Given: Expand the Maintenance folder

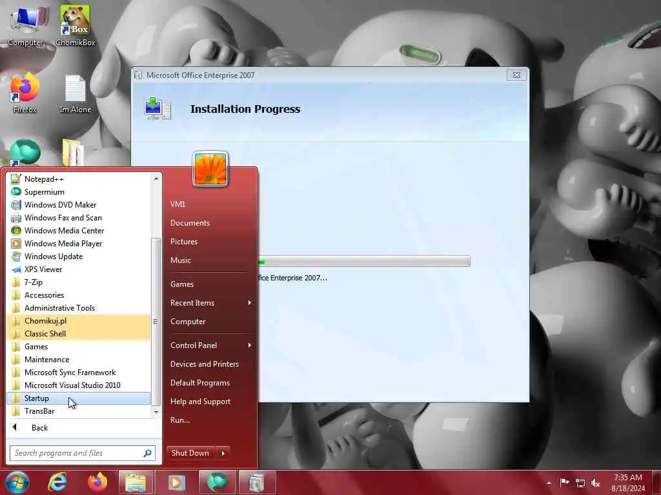Looking at the screenshot, I should click(x=78, y=360).
